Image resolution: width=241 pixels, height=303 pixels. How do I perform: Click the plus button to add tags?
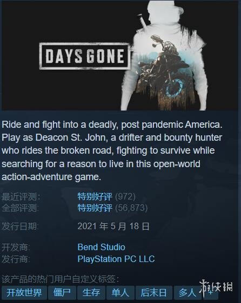click(210, 293)
